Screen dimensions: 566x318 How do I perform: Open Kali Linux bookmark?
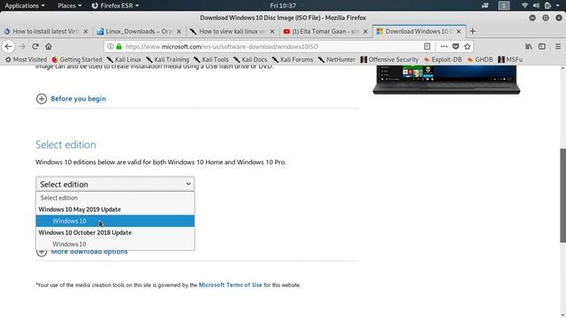124,59
